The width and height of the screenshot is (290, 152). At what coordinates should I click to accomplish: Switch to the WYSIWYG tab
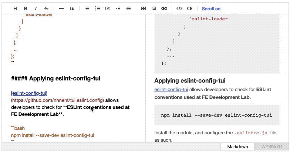pos(272,147)
